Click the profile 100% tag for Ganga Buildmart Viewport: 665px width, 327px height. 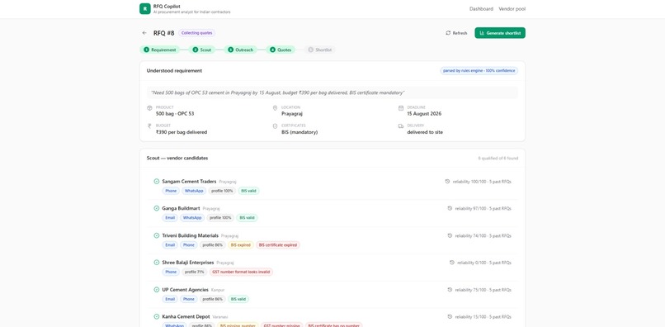pos(220,218)
